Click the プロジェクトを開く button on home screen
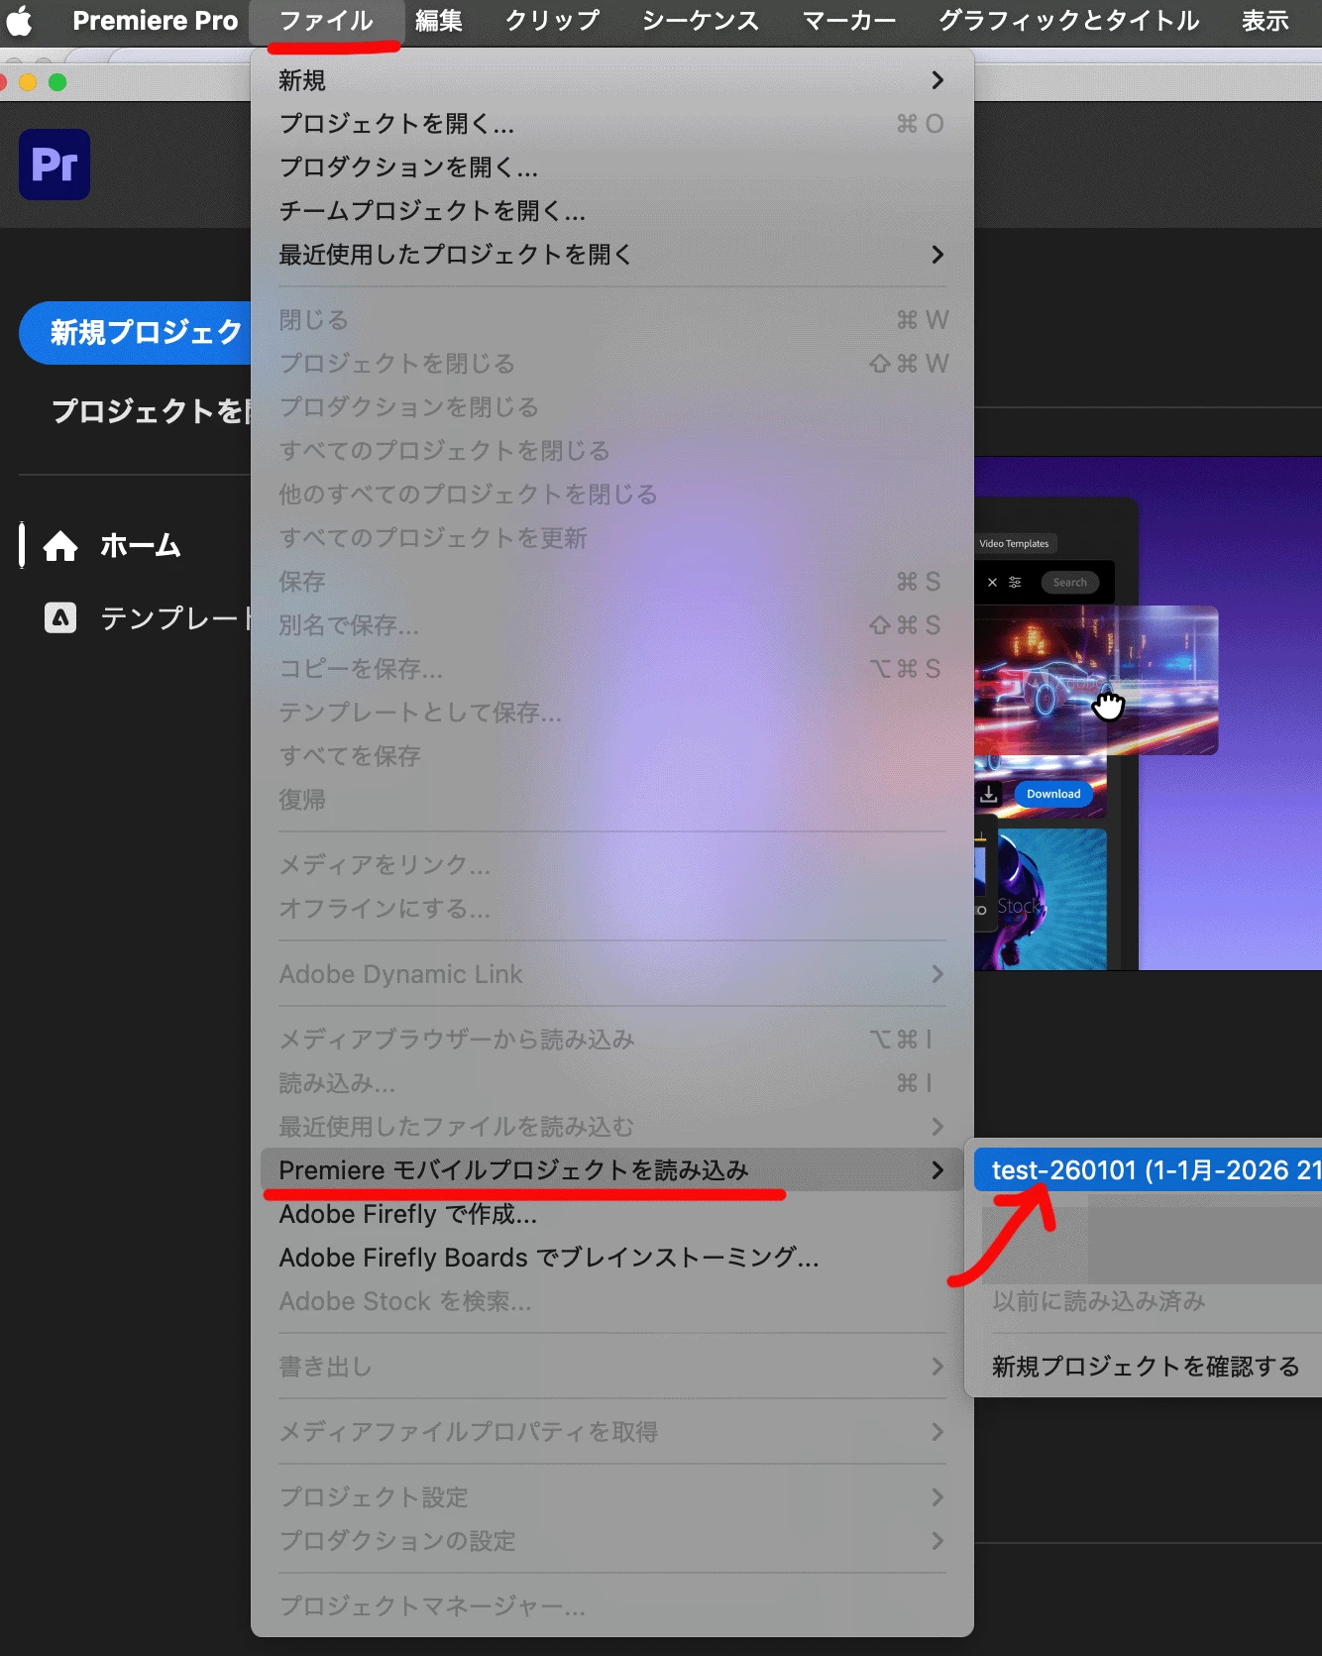 click(152, 411)
